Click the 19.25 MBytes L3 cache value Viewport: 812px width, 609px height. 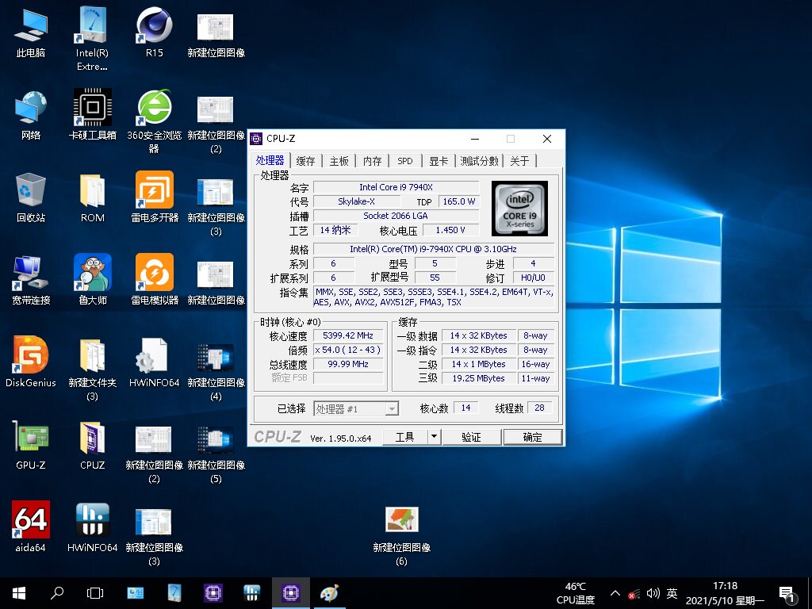[x=478, y=378]
